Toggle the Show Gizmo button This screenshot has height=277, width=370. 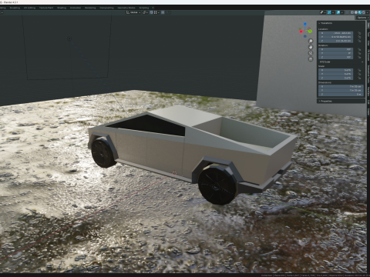tap(329, 12)
